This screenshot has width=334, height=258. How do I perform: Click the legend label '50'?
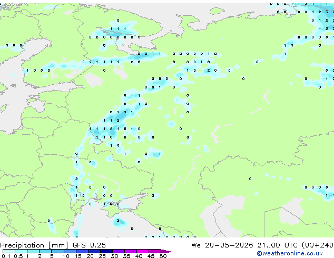tap(163, 256)
